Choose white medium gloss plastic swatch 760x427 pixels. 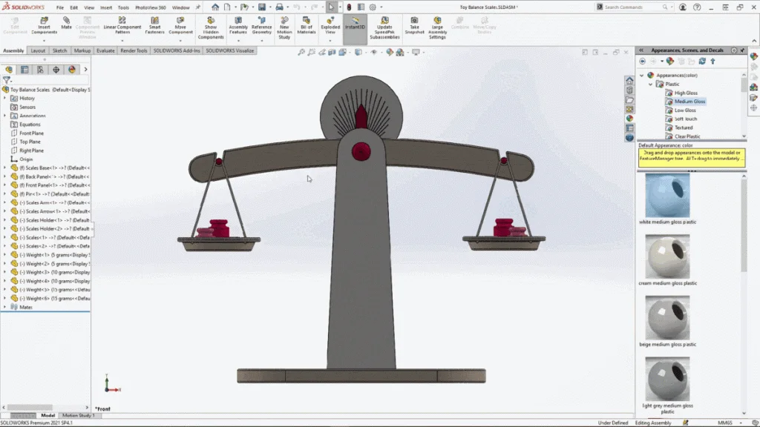pos(667,196)
